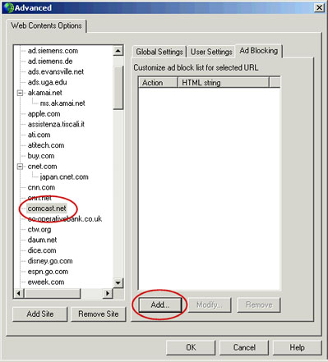Click the Remove button under ad list
The width and height of the screenshot is (328, 362).
pos(259,305)
